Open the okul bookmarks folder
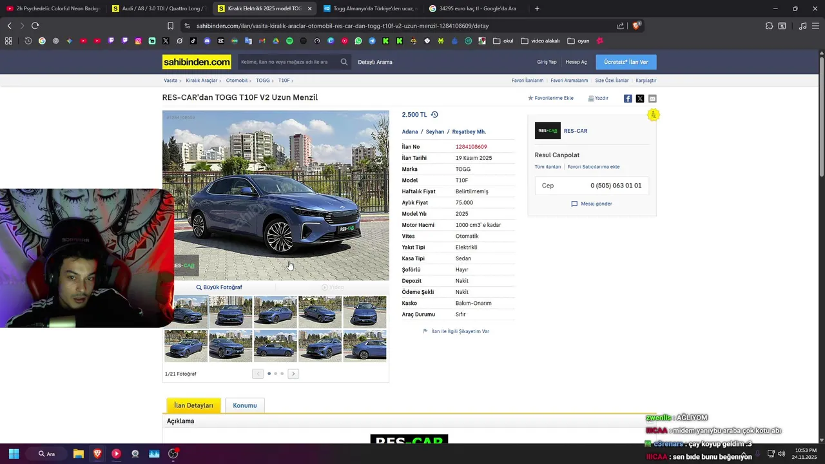 pos(503,41)
